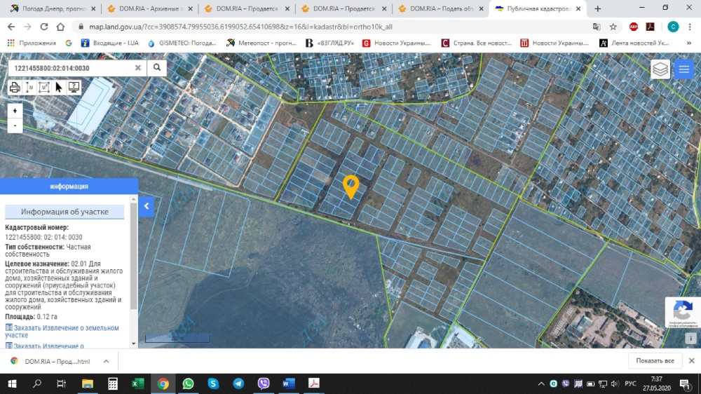Expand hidden bookmarks chevron

pos(689,43)
